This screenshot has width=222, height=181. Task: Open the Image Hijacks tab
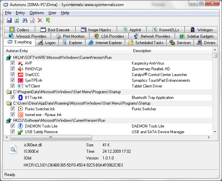[x=96, y=30]
